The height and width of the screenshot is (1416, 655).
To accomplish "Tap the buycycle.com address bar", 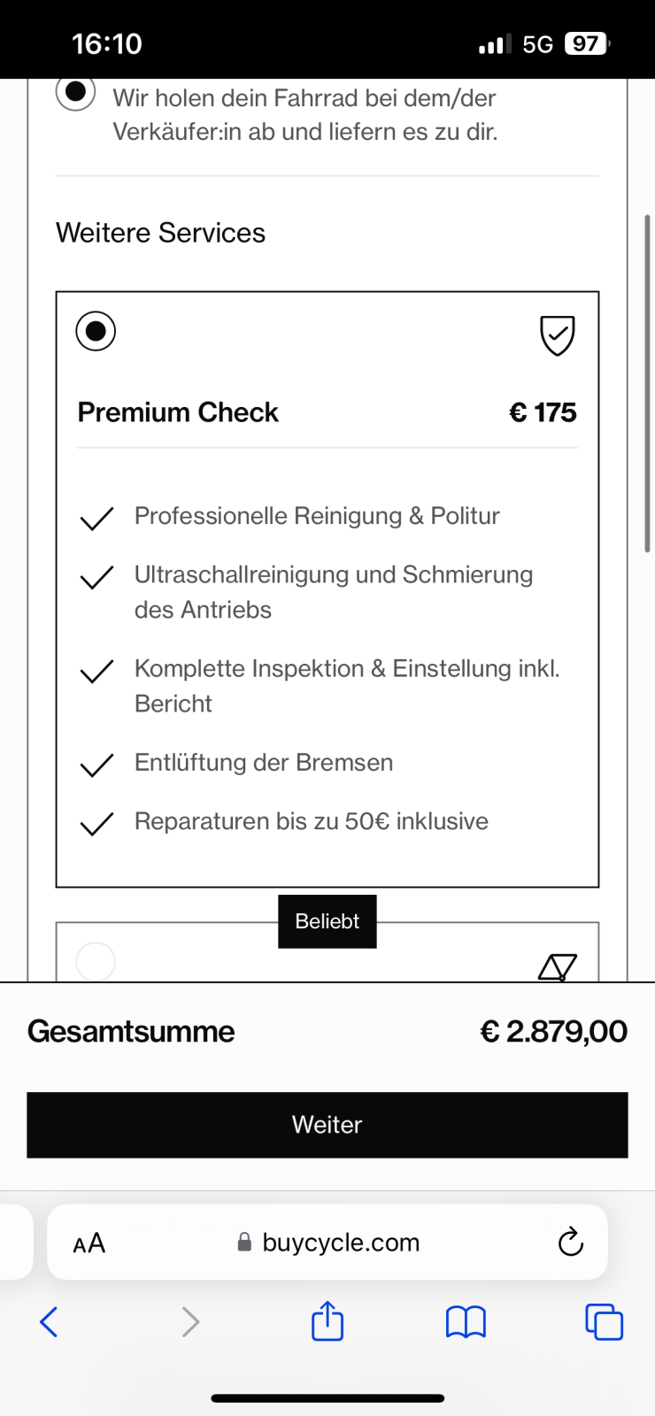I will coord(341,1243).
